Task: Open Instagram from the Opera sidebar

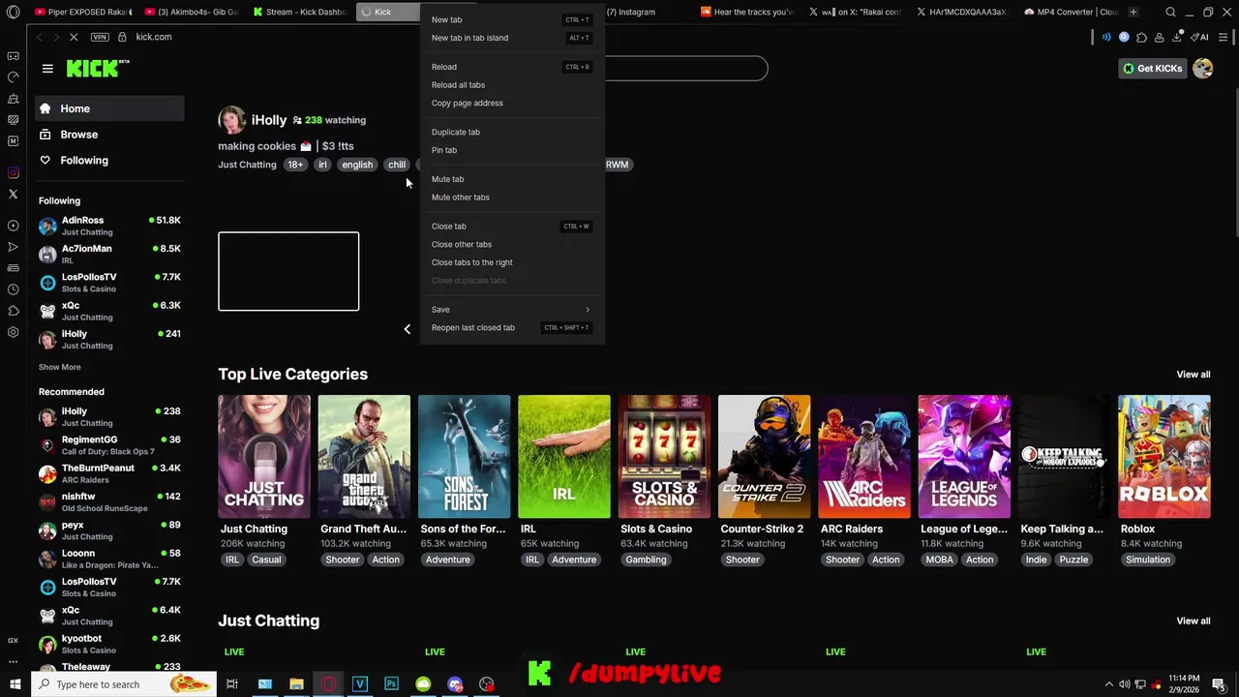Action: pyautogui.click(x=13, y=173)
